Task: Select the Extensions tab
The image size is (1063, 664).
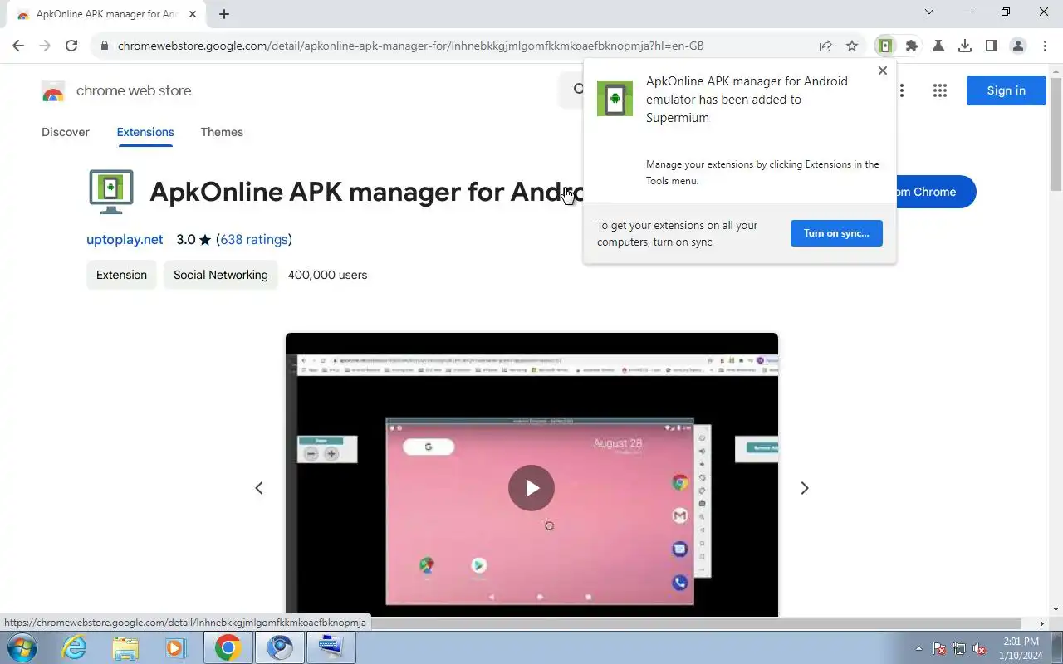Action: pos(145,132)
